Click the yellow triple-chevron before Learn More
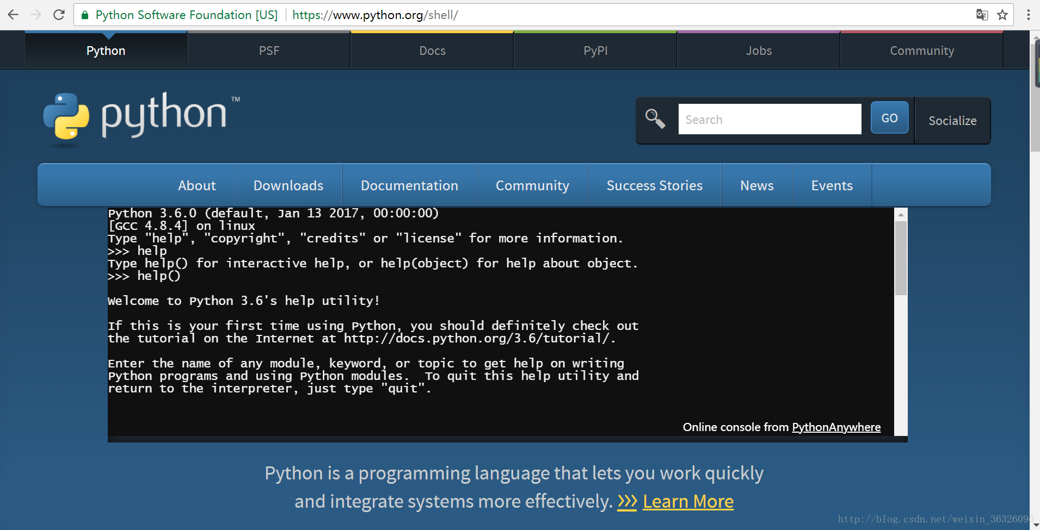The width and height of the screenshot is (1040, 530). (x=627, y=502)
